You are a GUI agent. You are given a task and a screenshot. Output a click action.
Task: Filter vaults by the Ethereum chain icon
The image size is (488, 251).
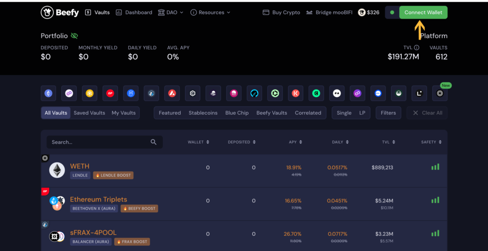(48, 93)
